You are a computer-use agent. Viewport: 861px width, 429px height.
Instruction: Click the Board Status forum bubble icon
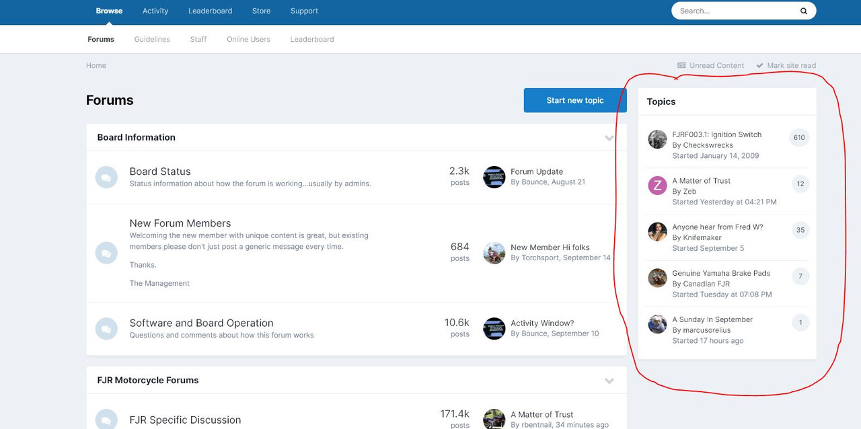click(x=106, y=178)
